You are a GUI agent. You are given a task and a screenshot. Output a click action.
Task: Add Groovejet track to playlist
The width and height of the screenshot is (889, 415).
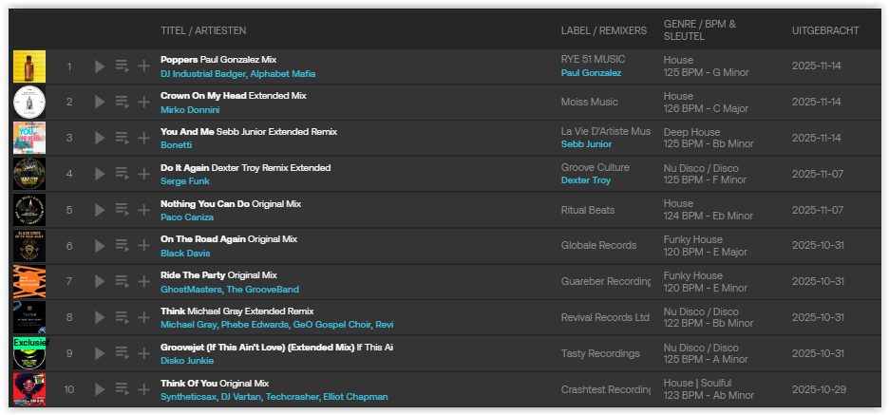143,354
